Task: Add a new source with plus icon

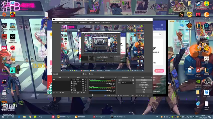Action: (x=72, y=93)
